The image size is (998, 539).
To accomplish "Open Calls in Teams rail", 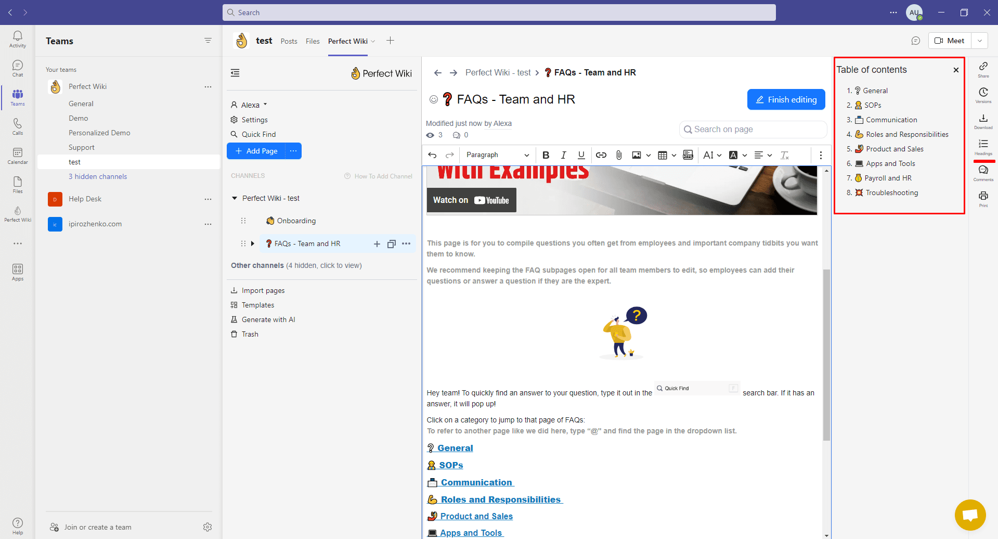I will pos(18,126).
